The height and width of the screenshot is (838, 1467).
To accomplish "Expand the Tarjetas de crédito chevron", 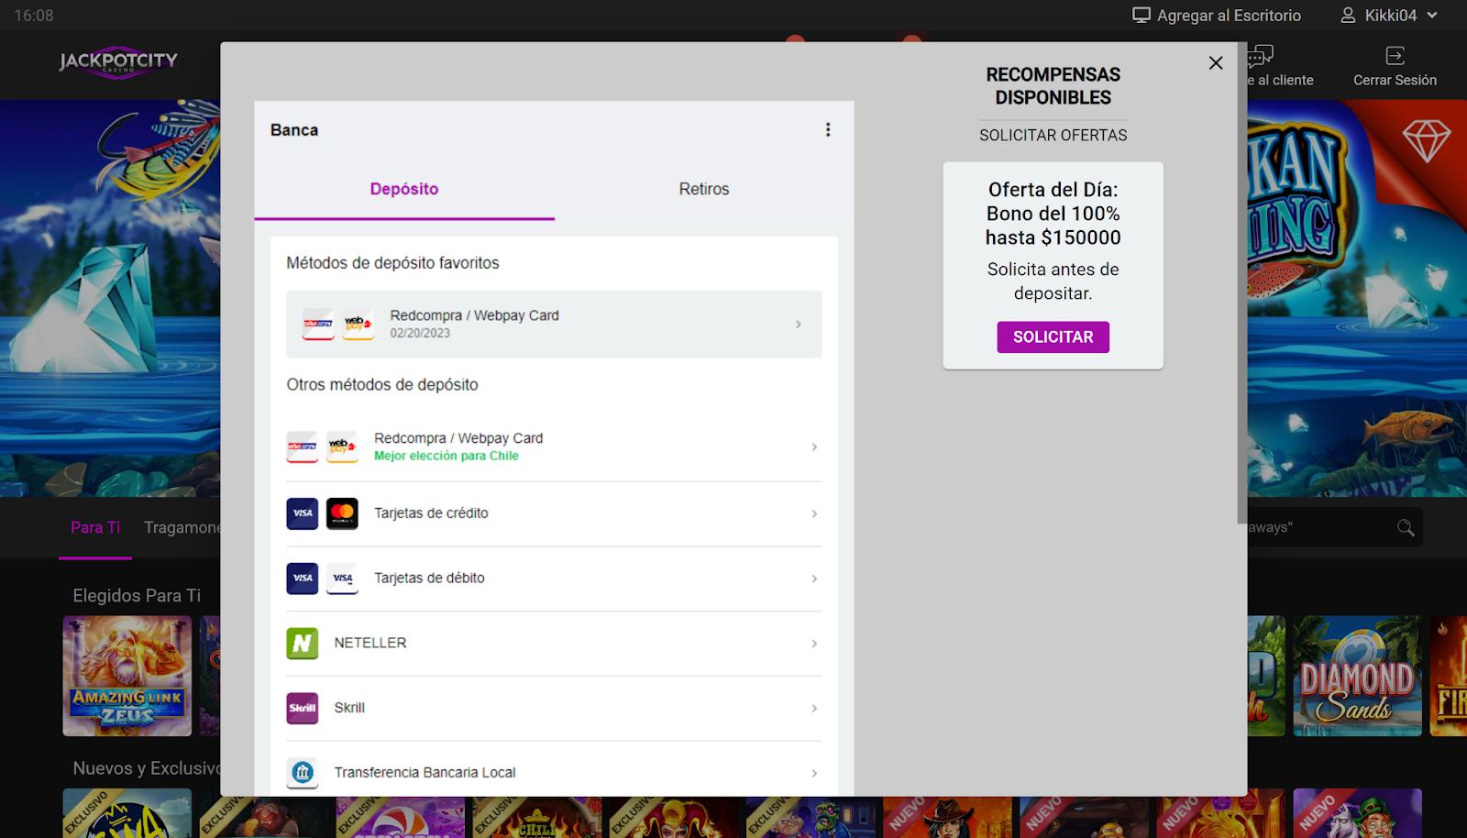I will tap(814, 513).
